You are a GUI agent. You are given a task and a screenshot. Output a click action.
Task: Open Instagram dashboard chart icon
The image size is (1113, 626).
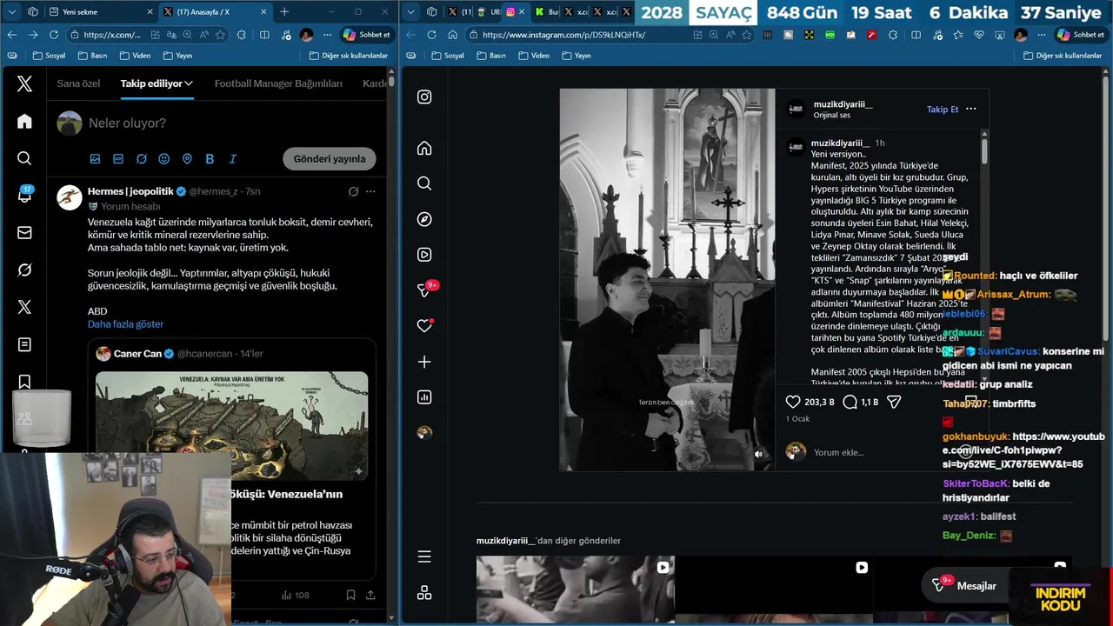coord(424,397)
